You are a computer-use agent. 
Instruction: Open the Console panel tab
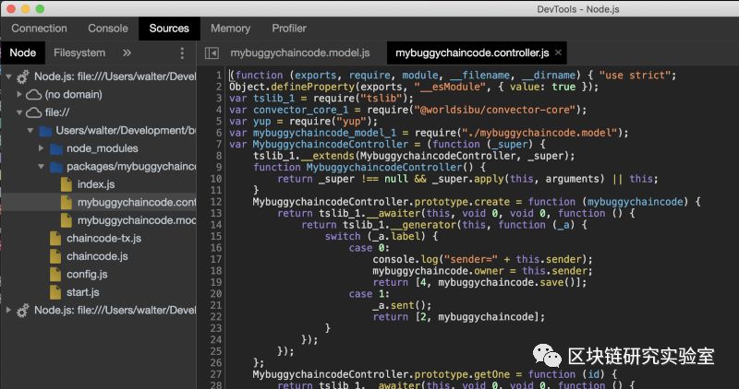(x=108, y=29)
